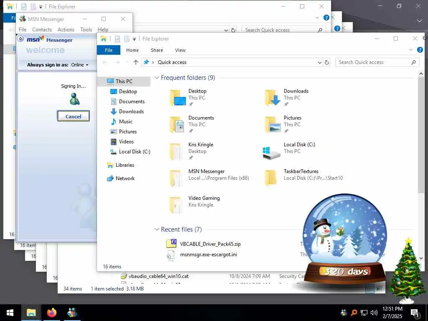
Task: Select the Documents frequent folder icon
Action: 177,125
